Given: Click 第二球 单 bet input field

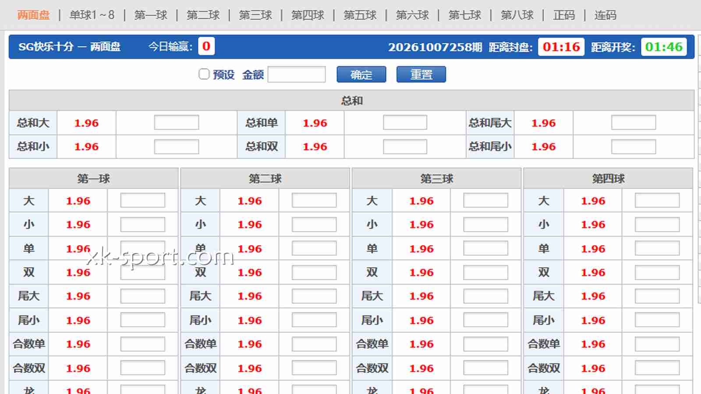Looking at the screenshot, I should 314,248.
